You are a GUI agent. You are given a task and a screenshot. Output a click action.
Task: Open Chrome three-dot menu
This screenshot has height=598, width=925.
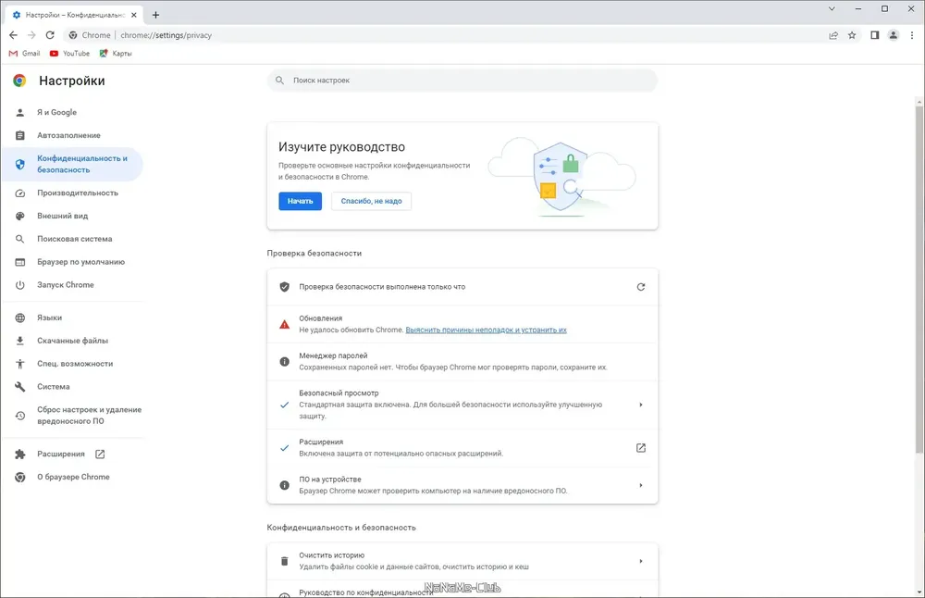(912, 35)
